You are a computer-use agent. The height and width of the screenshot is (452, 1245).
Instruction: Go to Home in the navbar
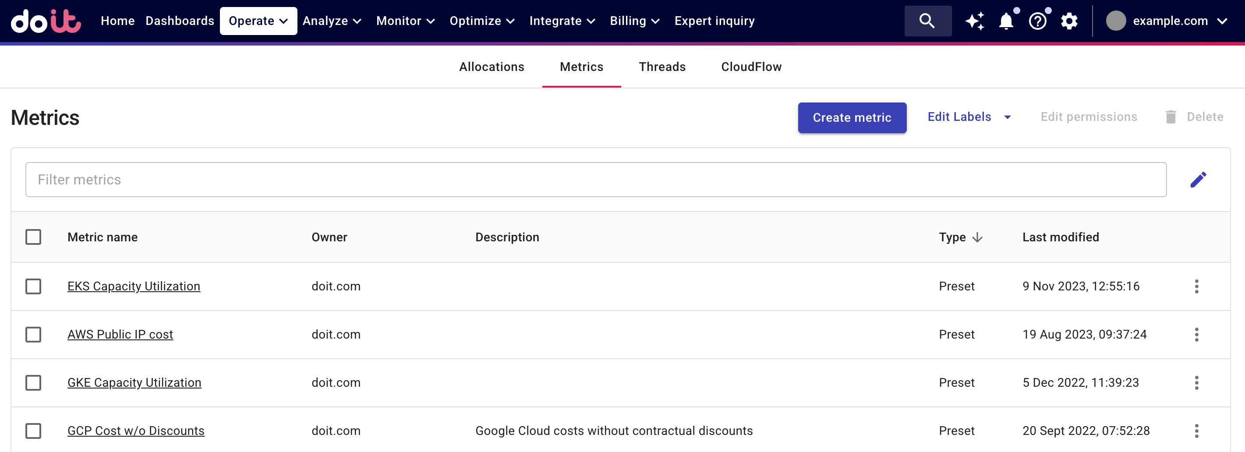(x=117, y=21)
